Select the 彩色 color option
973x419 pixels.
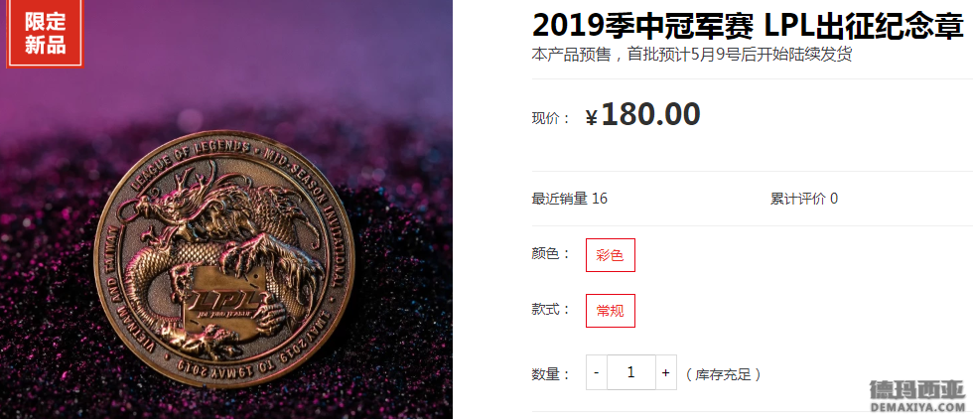[610, 255]
